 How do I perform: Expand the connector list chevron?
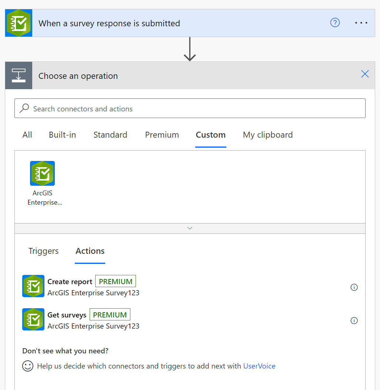coord(190,228)
